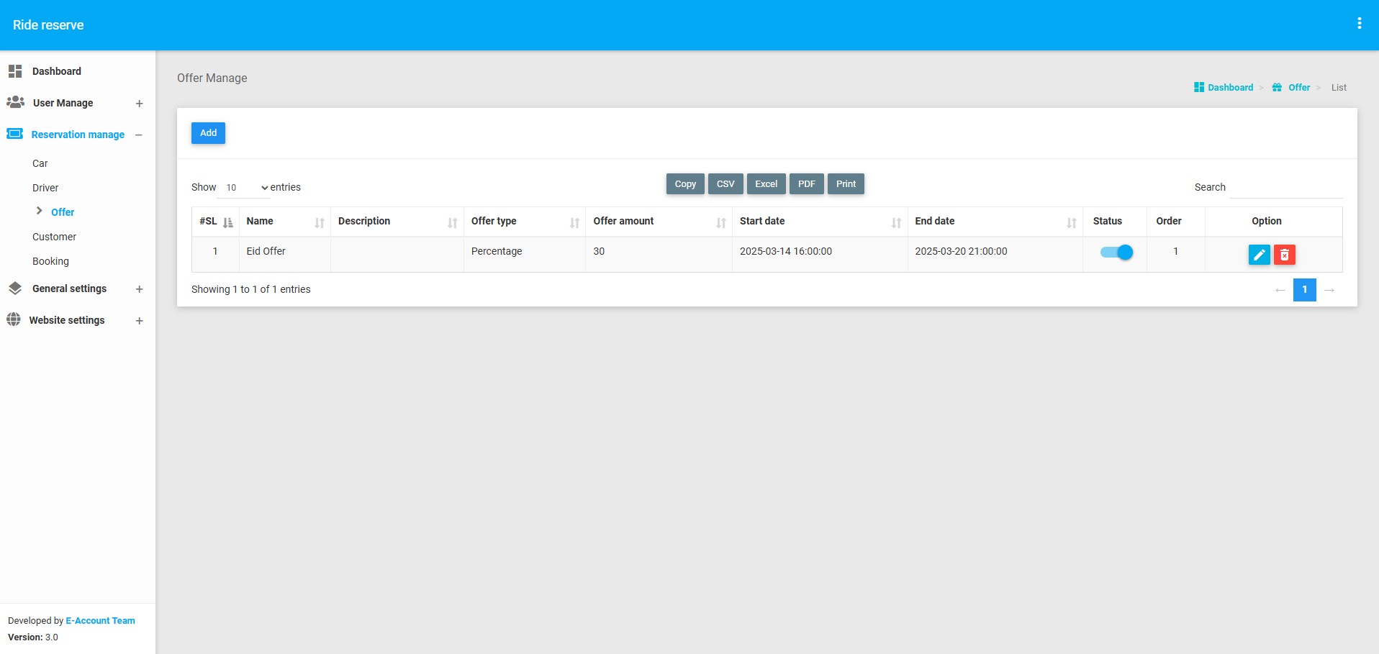Go to the Customer menu item
This screenshot has height=654, width=1379.
(x=54, y=237)
